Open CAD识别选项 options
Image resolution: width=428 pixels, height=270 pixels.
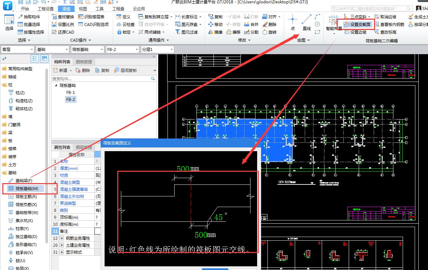point(94,24)
